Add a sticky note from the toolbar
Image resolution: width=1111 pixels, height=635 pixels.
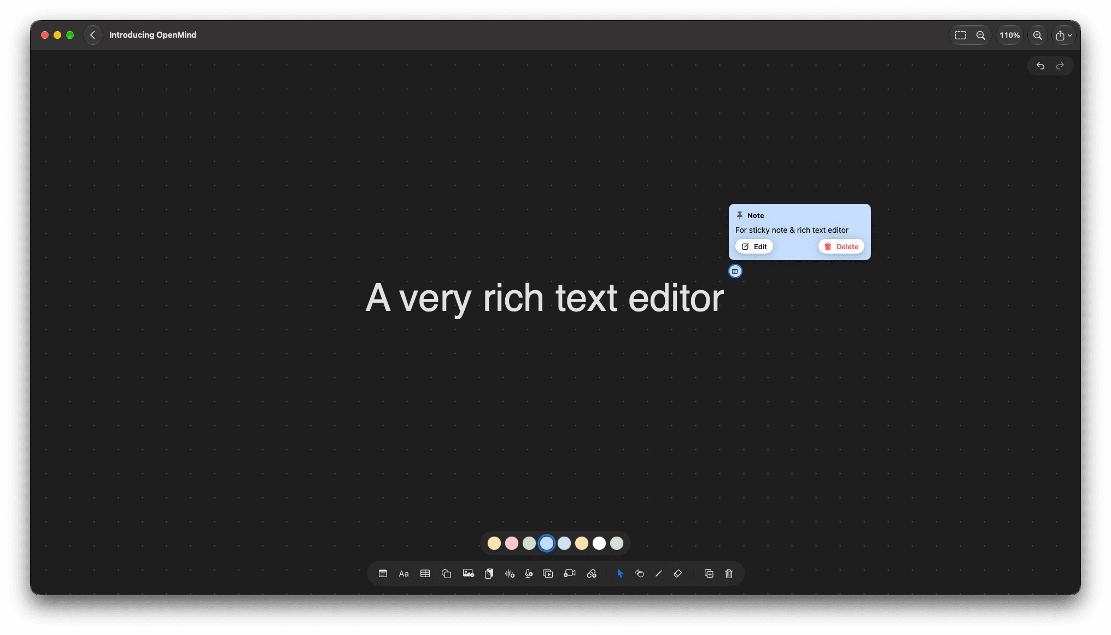click(383, 574)
